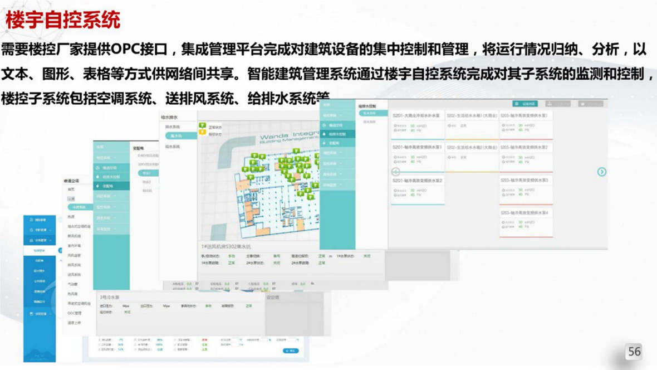This screenshot has height=370, width=657.
Task: Click the S202-生活给水水箱1 card
Action: (x=472, y=124)
